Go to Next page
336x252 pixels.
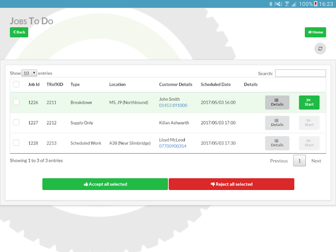316,161
